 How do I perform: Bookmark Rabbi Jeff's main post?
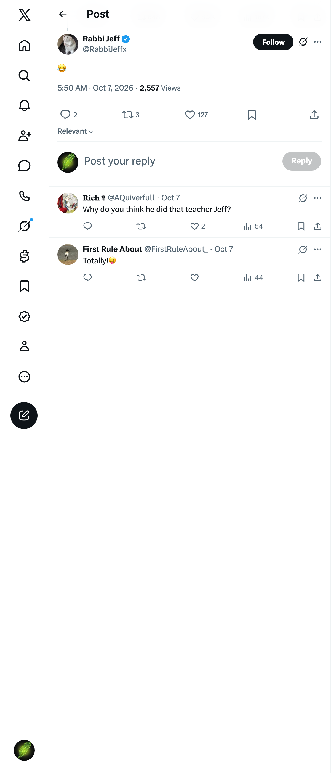pos(252,115)
